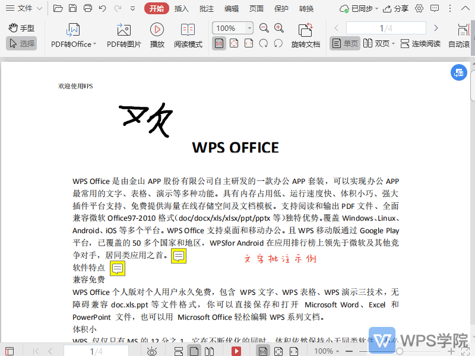Activate the 手型 hand tool
This screenshot has width=475, height=356.
tap(21, 28)
